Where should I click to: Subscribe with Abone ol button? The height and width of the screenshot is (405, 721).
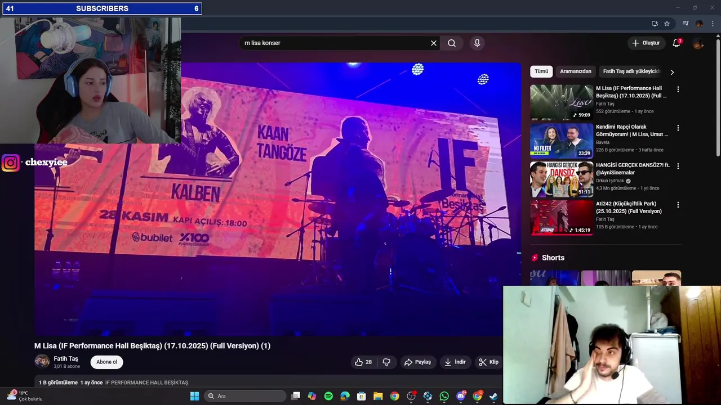click(106, 362)
